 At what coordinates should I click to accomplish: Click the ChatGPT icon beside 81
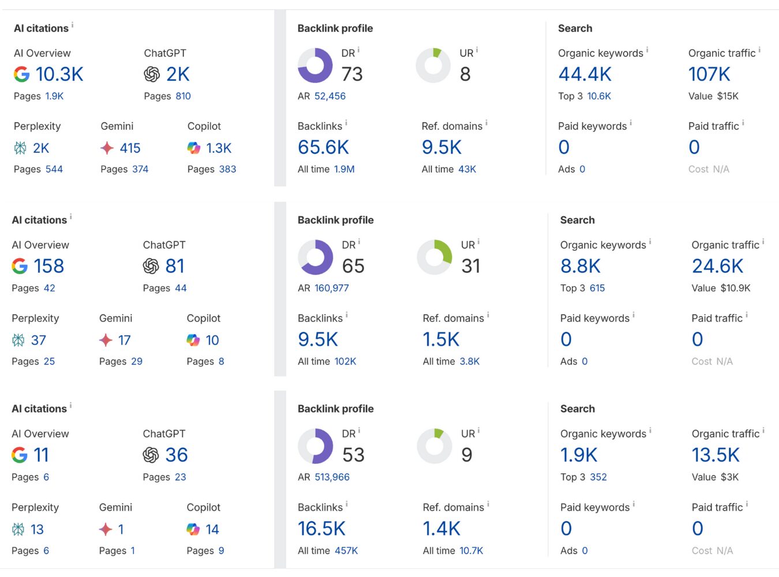[x=151, y=266]
